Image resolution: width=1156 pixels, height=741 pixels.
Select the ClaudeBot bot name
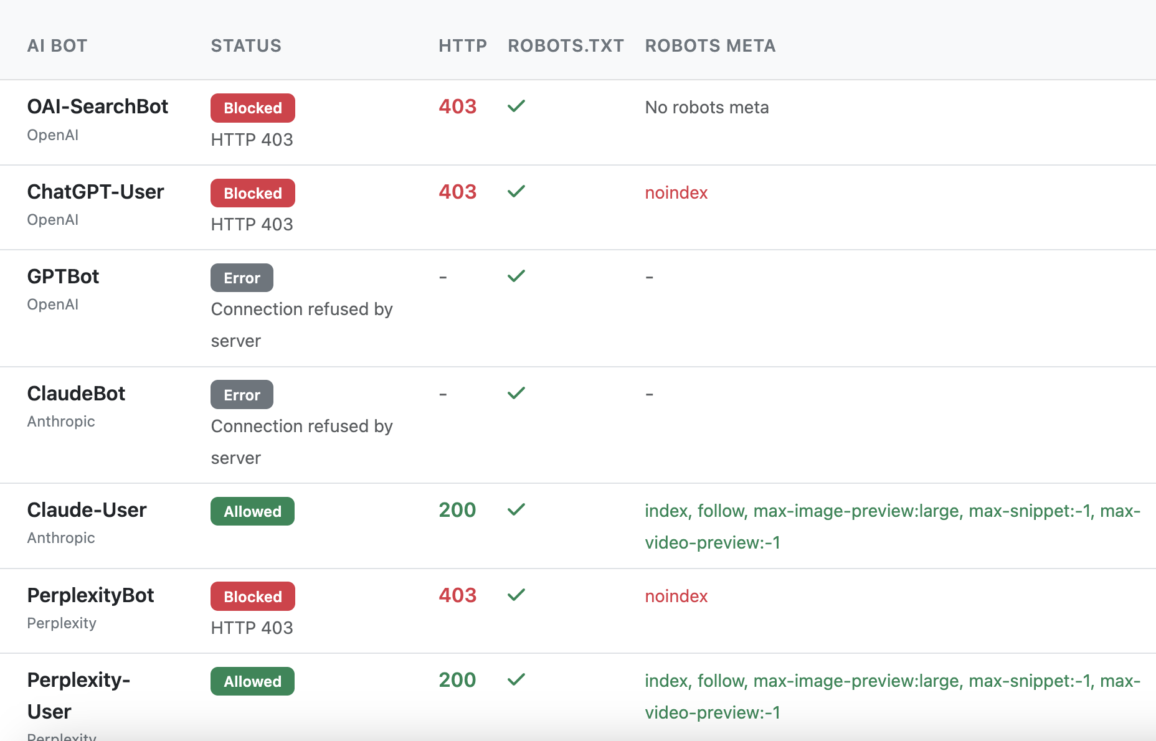click(76, 394)
